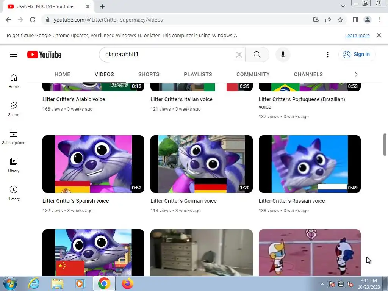The width and height of the screenshot is (388, 291).
Task: Click the page vertical scrollbar thumb
Action: pos(385,144)
